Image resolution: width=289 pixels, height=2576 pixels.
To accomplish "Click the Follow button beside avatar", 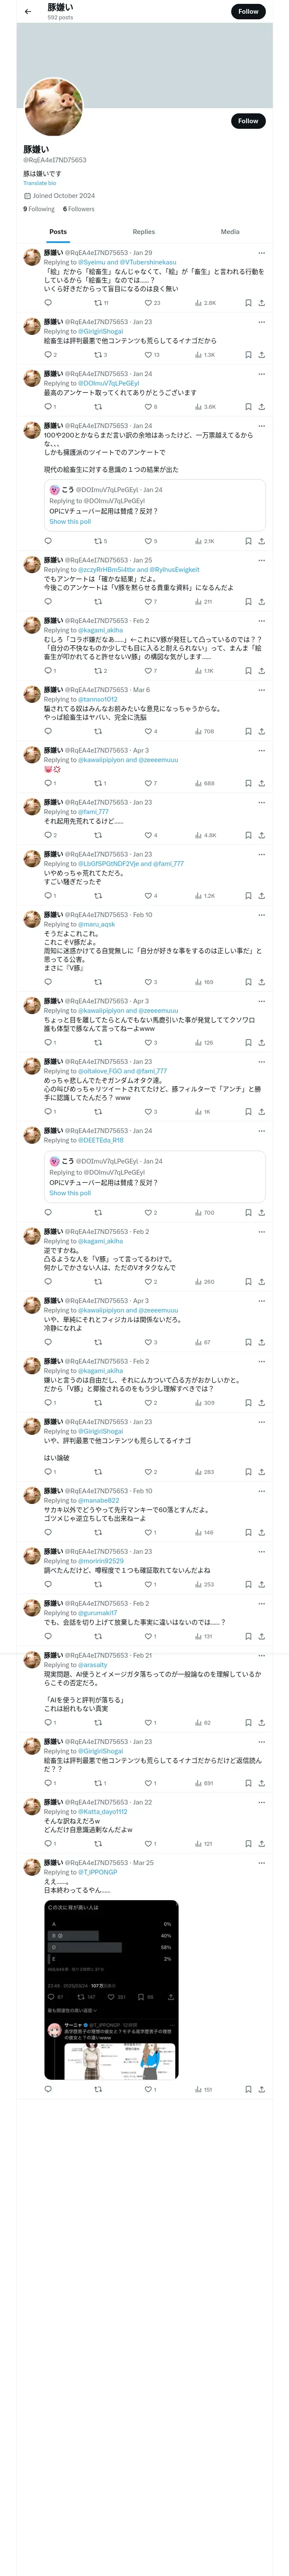I will pyautogui.click(x=247, y=121).
